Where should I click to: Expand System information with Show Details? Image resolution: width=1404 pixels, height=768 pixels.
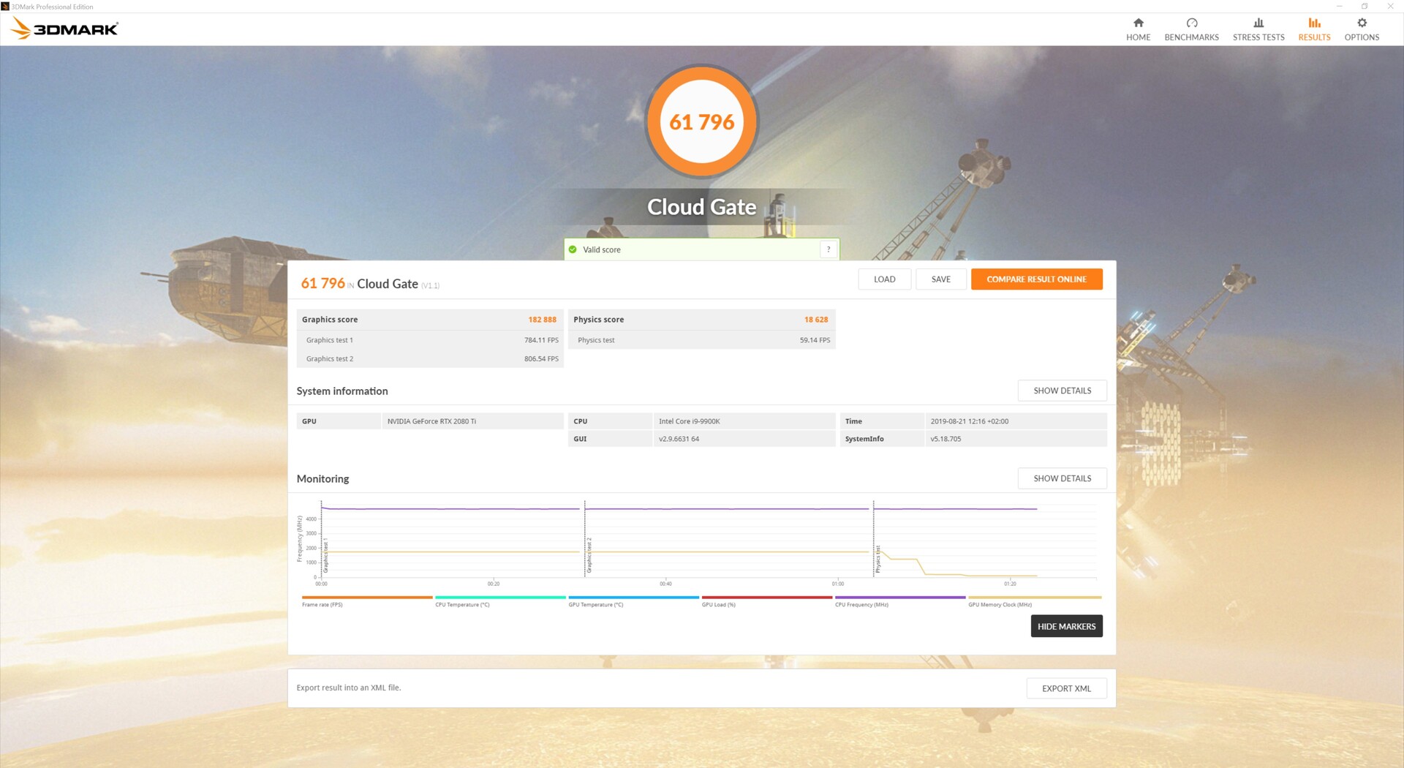point(1062,391)
